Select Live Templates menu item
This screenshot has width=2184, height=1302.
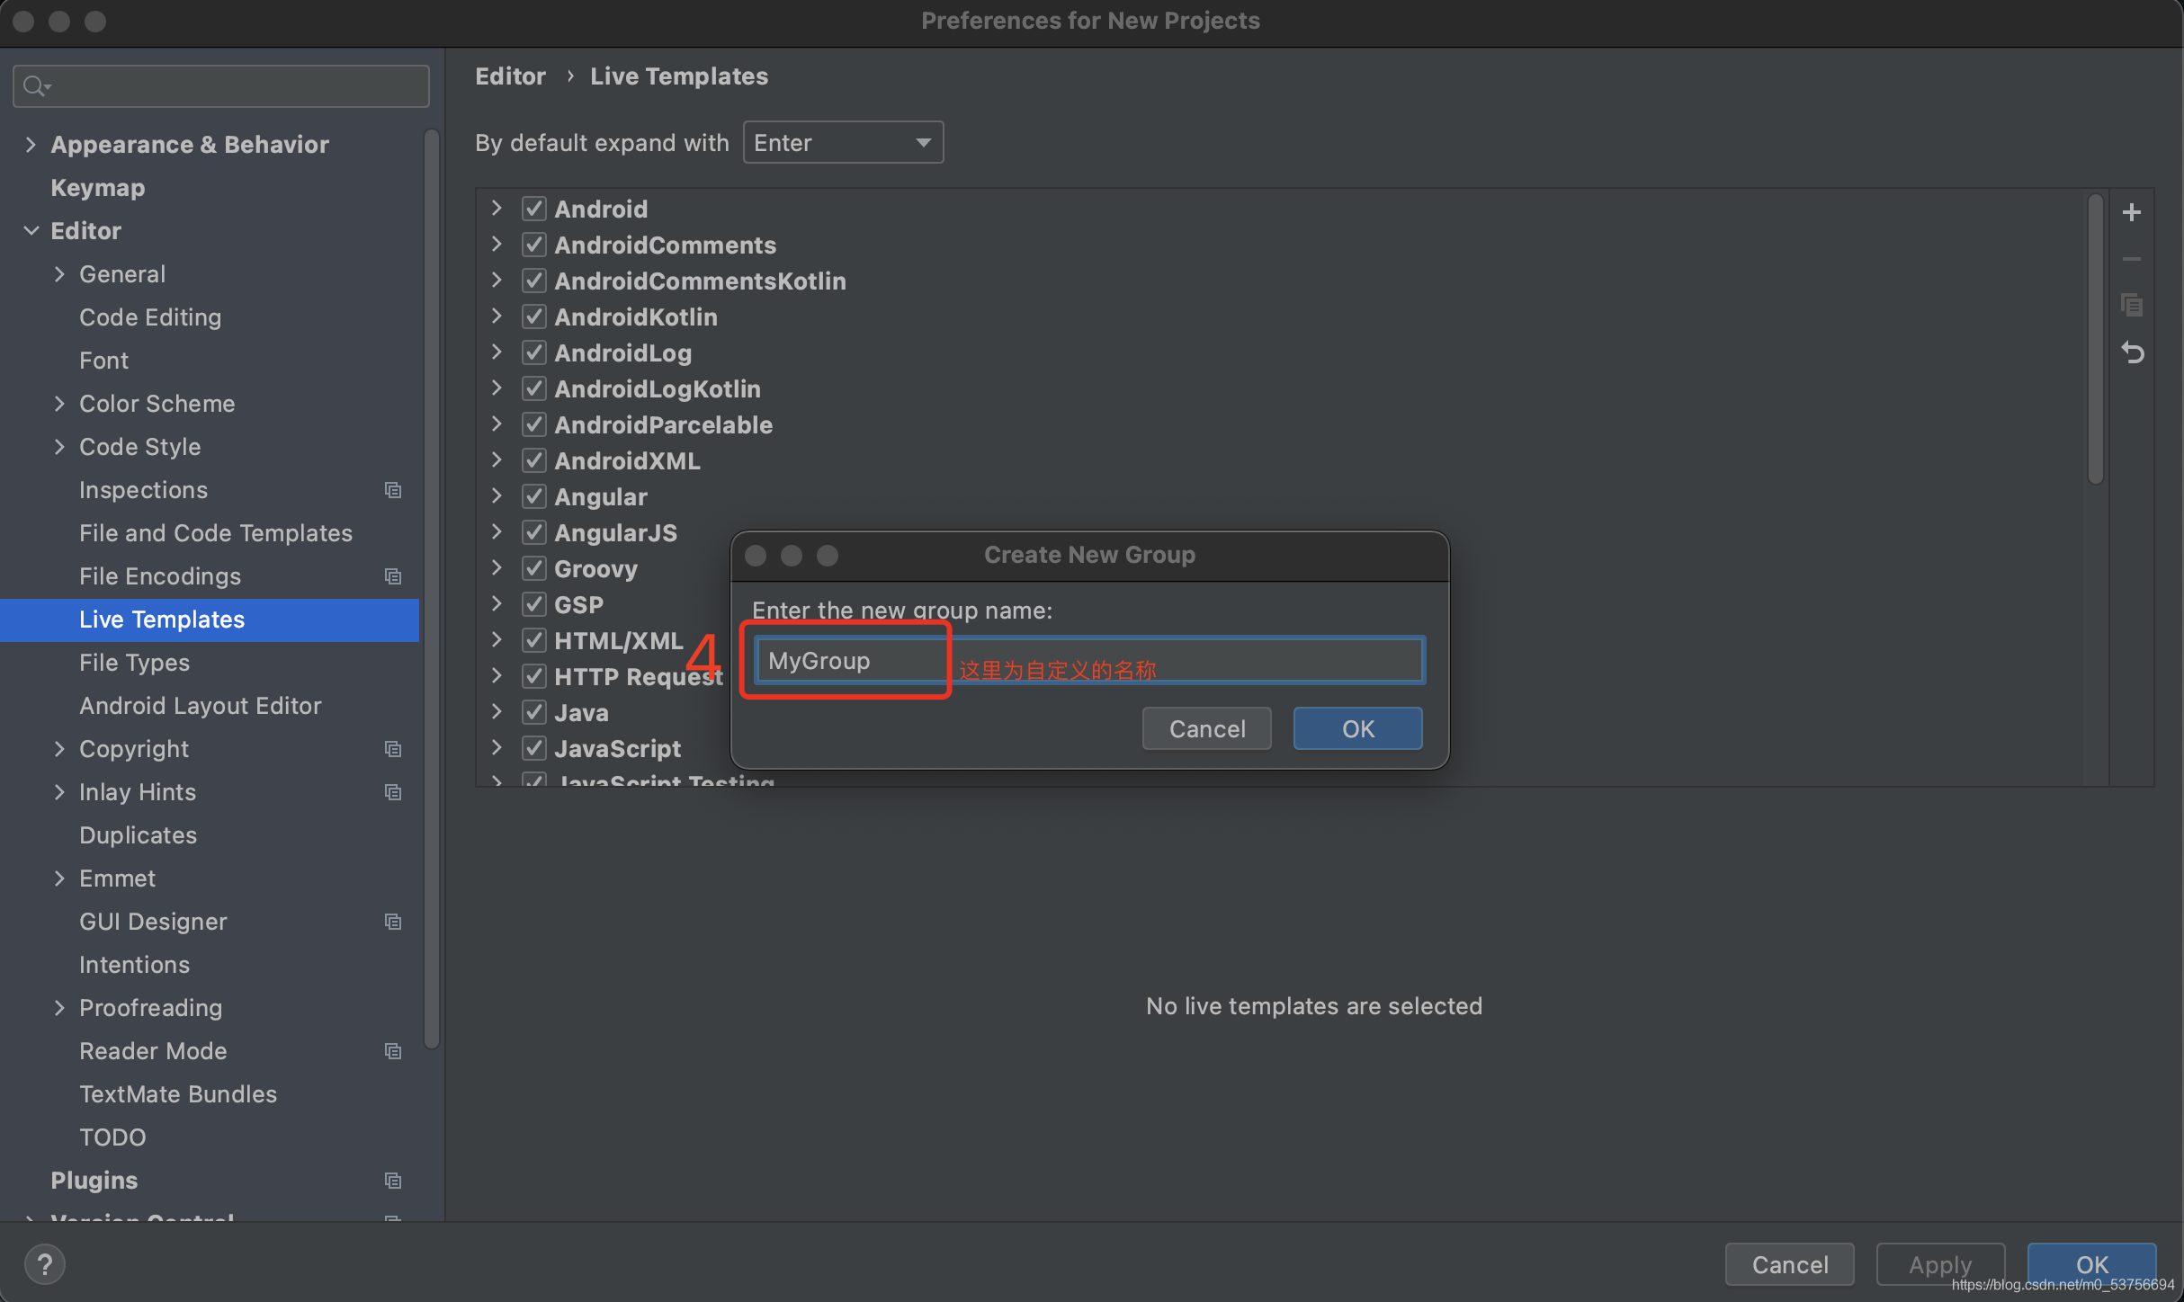pyautogui.click(x=161, y=619)
